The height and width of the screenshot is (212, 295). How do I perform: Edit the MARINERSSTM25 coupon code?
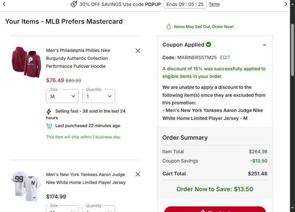225,58
